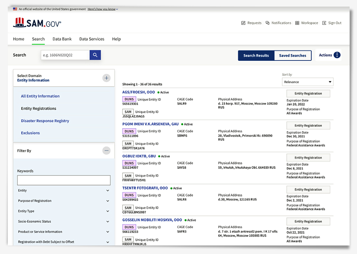357x254 pixels.
Task: Select Exclusions domain
Action: click(30, 133)
